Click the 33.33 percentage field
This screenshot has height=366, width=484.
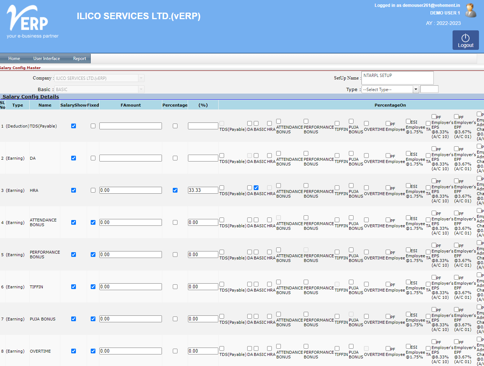pos(203,190)
